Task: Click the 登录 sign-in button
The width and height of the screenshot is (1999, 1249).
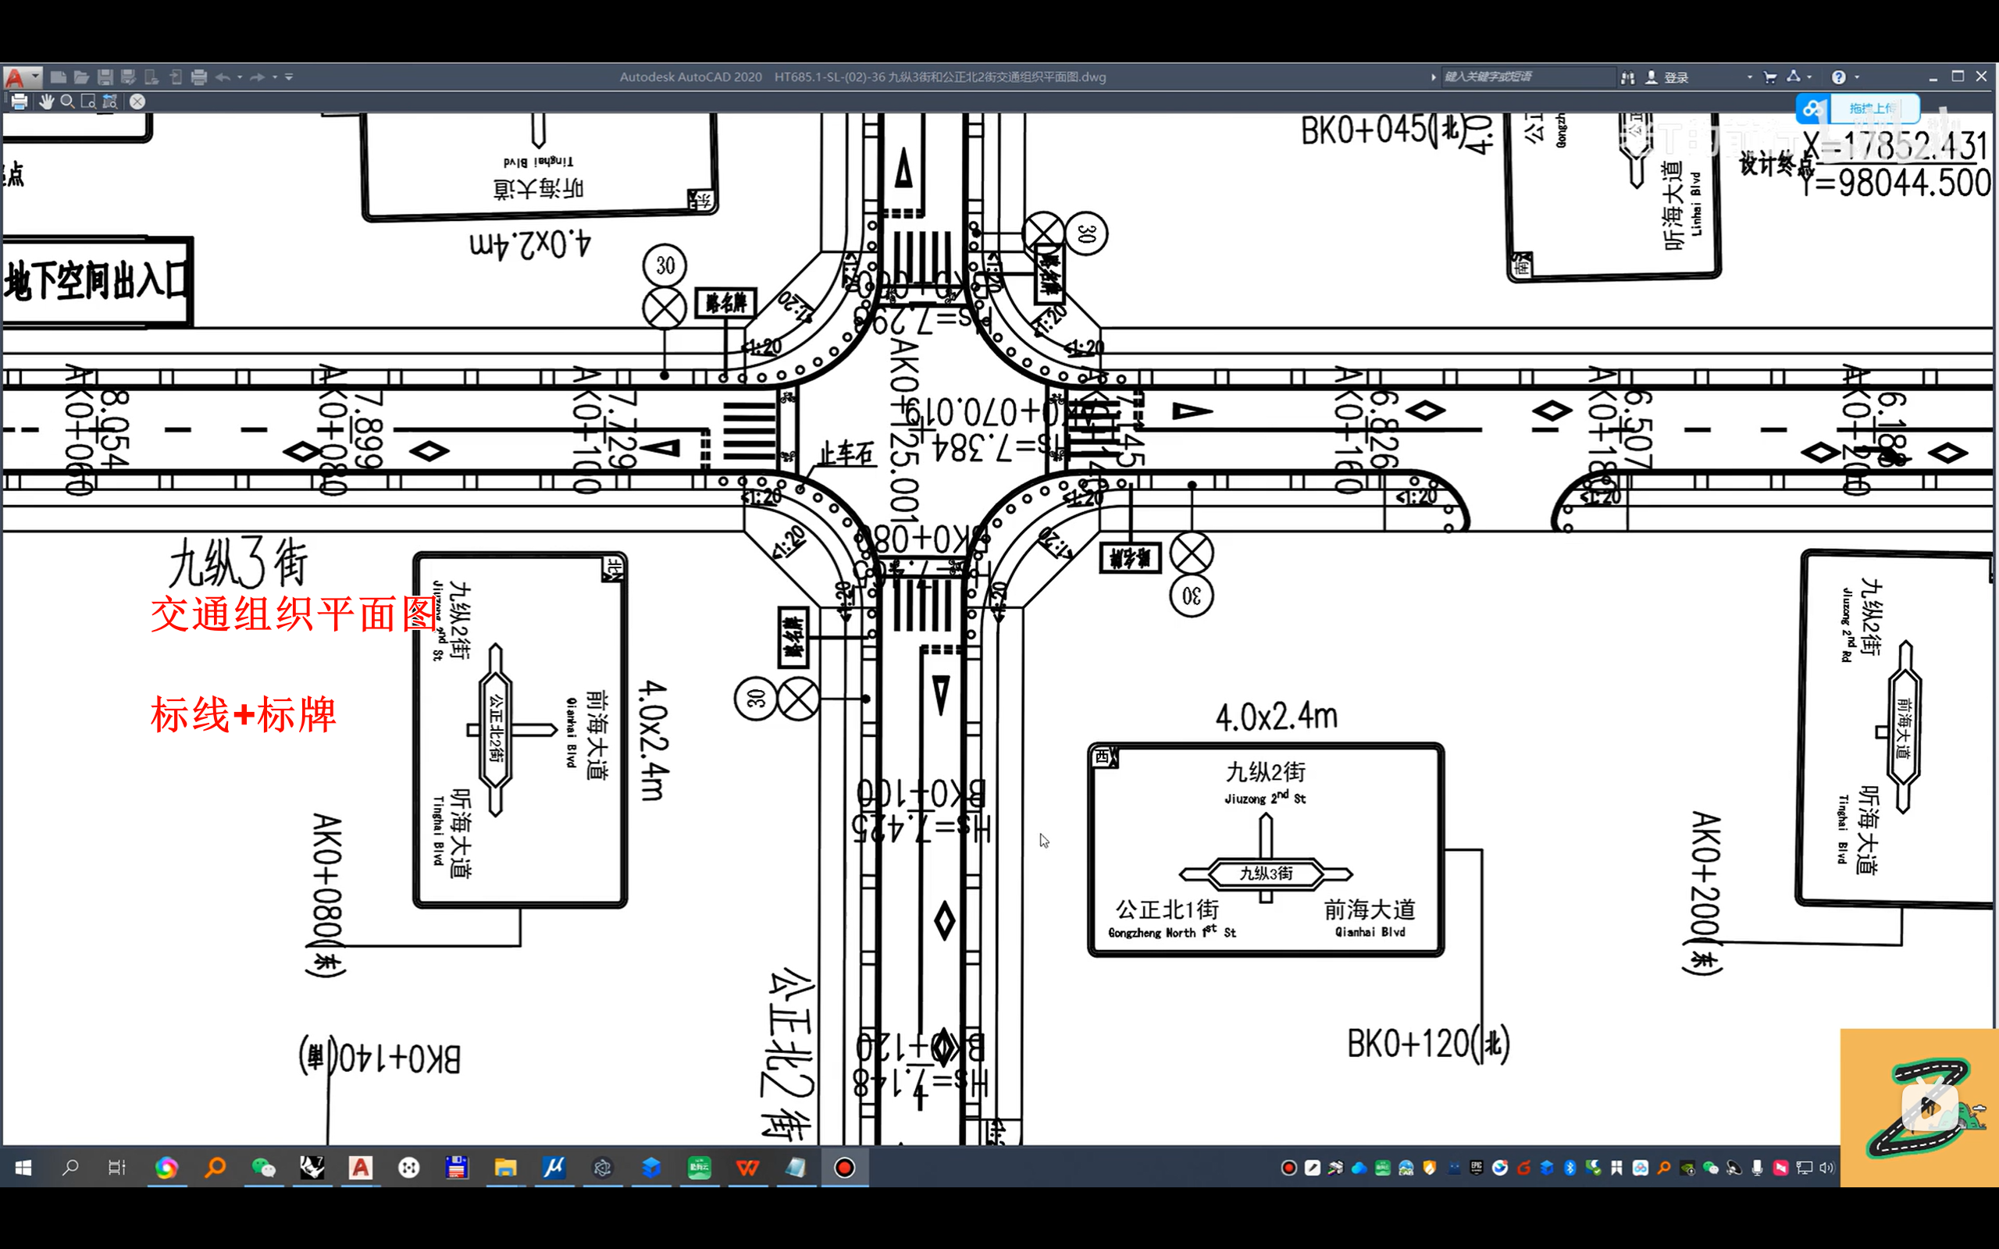Action: tap(1675, 77)
